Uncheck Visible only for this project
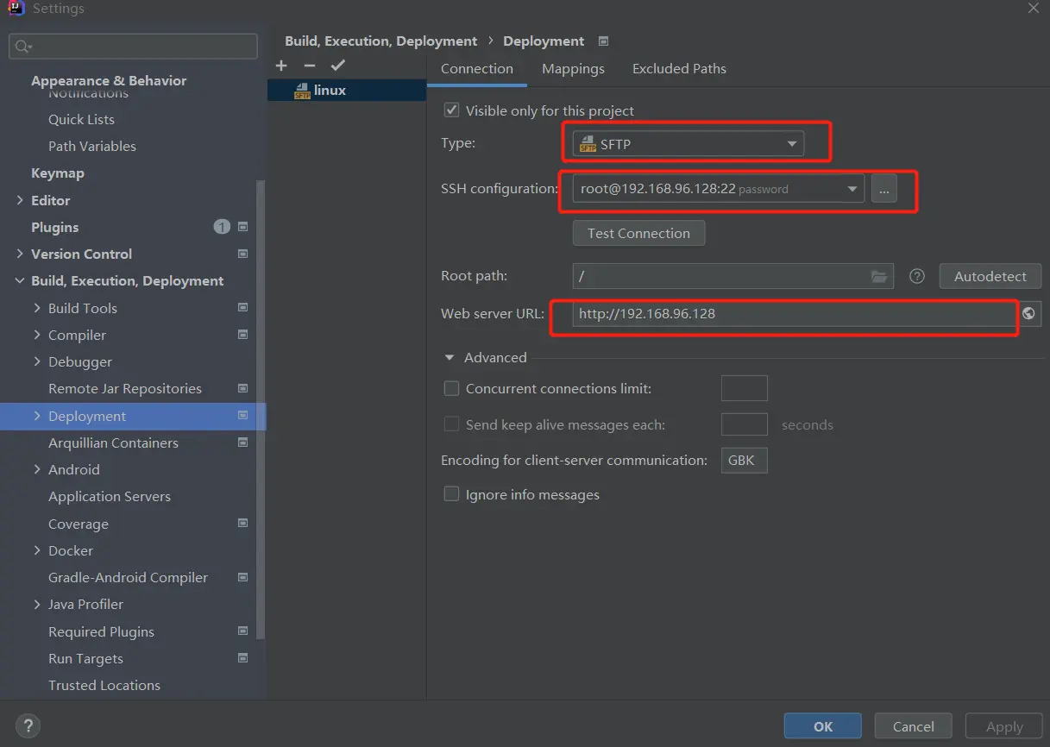The width and height of the screenshot is (1050, 747). tap(451, 110)
